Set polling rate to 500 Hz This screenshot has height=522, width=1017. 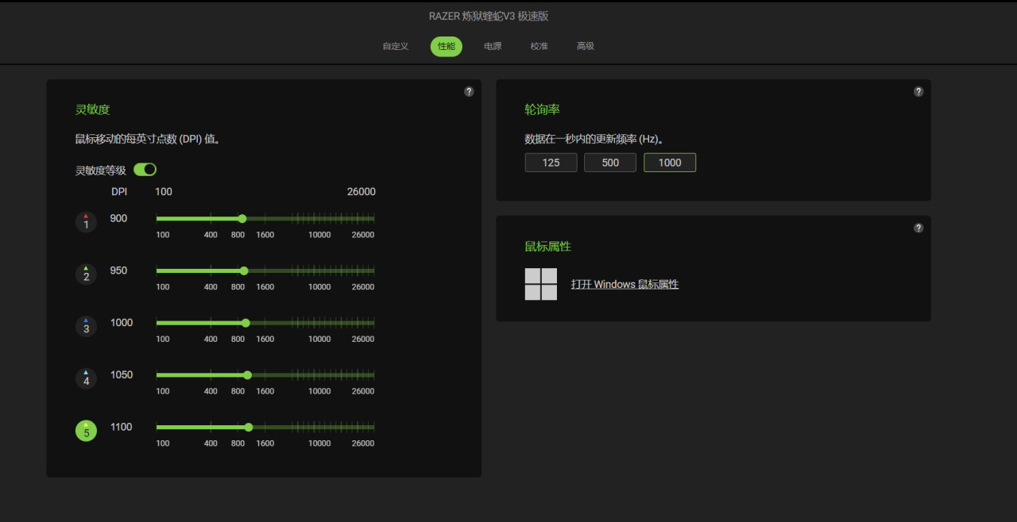point(610,163)
